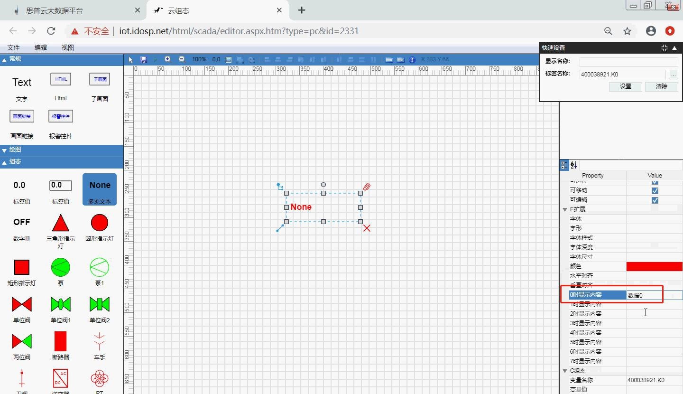This screenshot has width=683, height=394.
Task: Collapse the 常规 palette section
Action: 5,59
